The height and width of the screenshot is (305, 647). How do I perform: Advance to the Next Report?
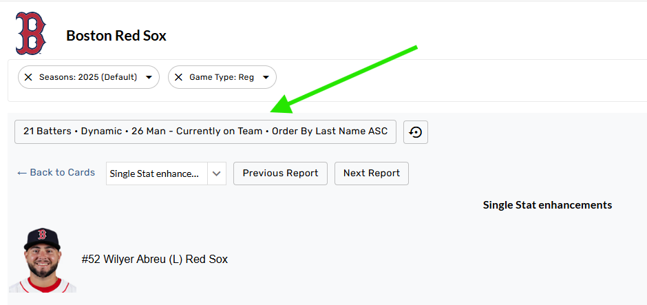[x=372, y=173]
